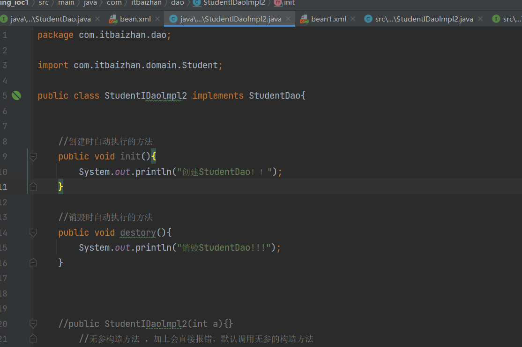The height and width of the screenshot is (347, 522).
Task: Close the bean1.xml tab
Action: click(x=353, y=19)
